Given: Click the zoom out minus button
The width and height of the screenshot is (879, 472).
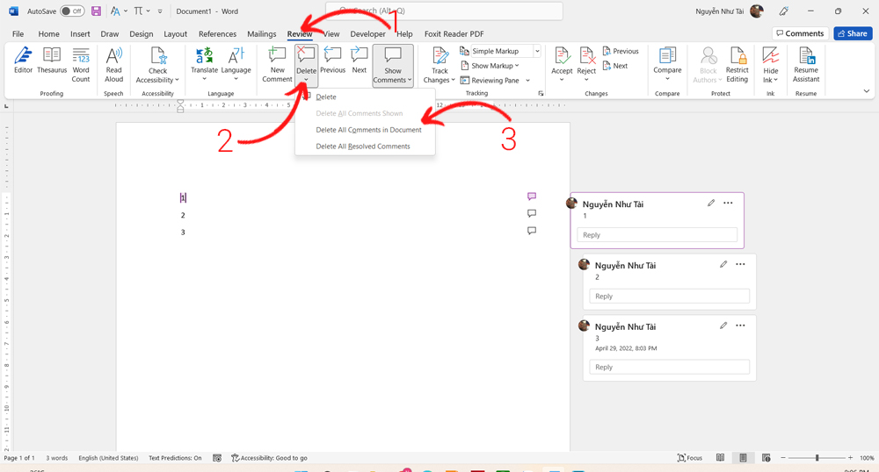Looking at the screenshot, I should (x=783, y=458).
